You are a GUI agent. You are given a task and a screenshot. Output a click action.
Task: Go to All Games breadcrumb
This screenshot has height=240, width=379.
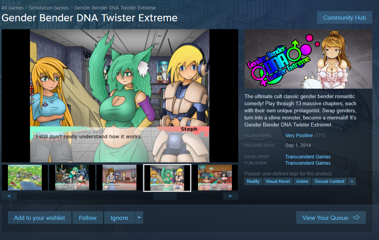pyautogui.click(x=13, y=8)
